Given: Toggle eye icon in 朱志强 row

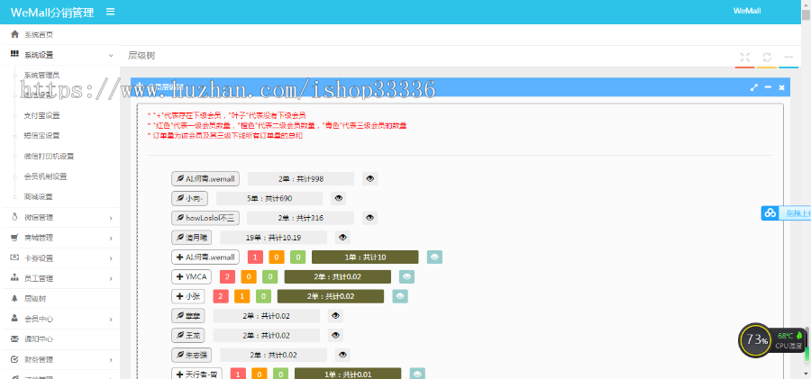Looking at the screenshot, I should click(x=343, y=356).
